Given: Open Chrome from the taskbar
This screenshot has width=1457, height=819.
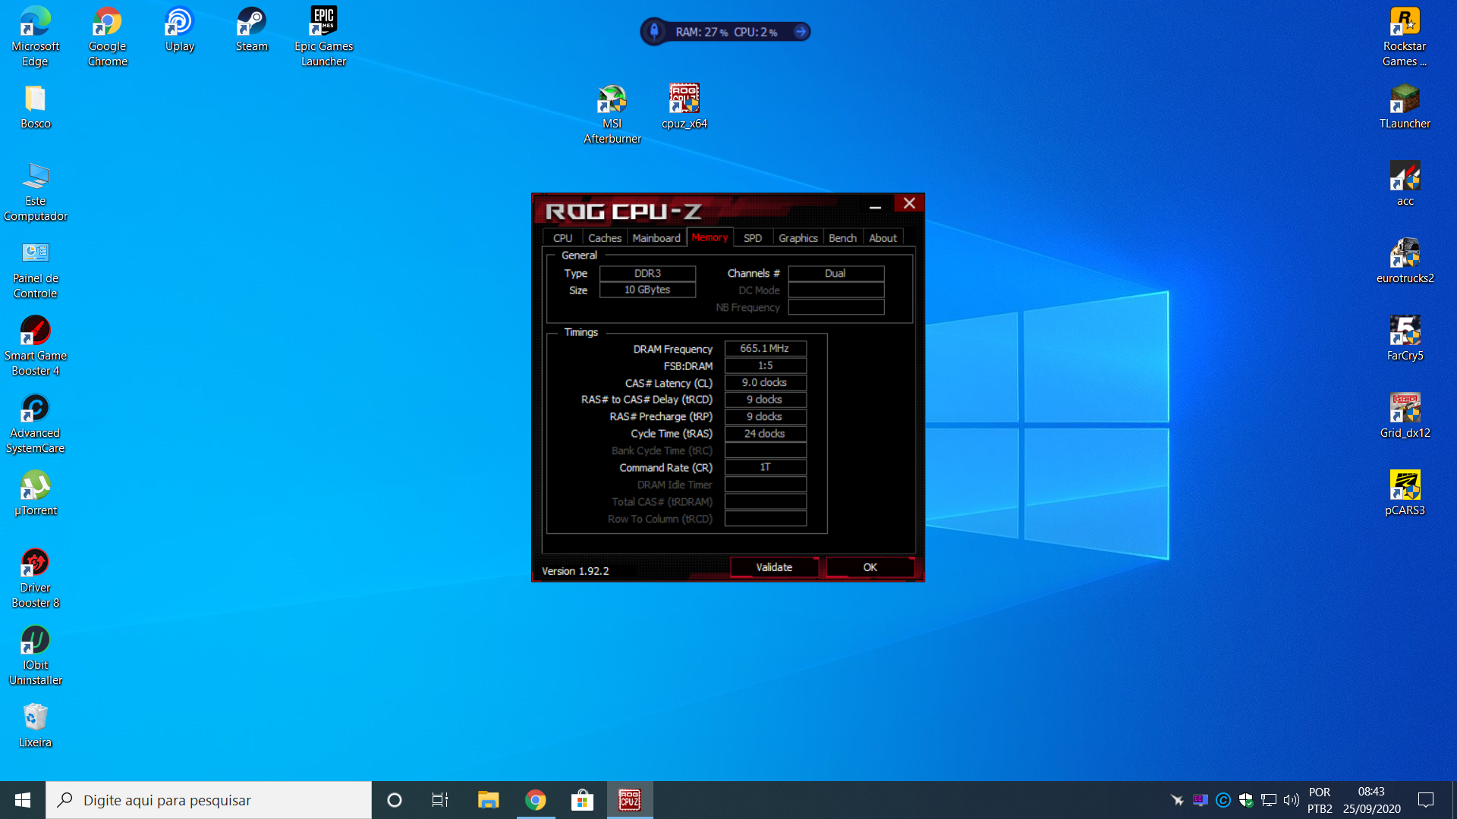Looking at the screenshot, I should point(535,800).
